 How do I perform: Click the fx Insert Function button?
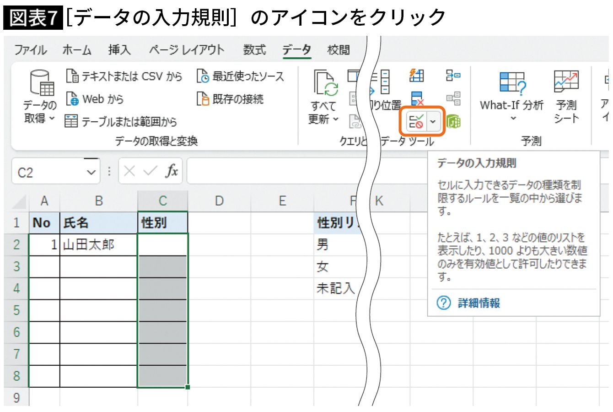(172, 172)
